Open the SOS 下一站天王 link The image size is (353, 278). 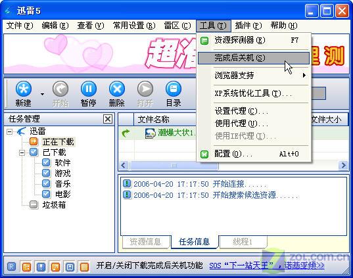point(267,266)
